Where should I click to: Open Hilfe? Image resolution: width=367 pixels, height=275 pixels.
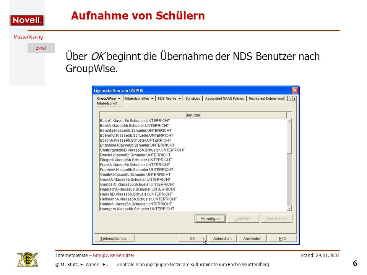(x=283, y=238)
